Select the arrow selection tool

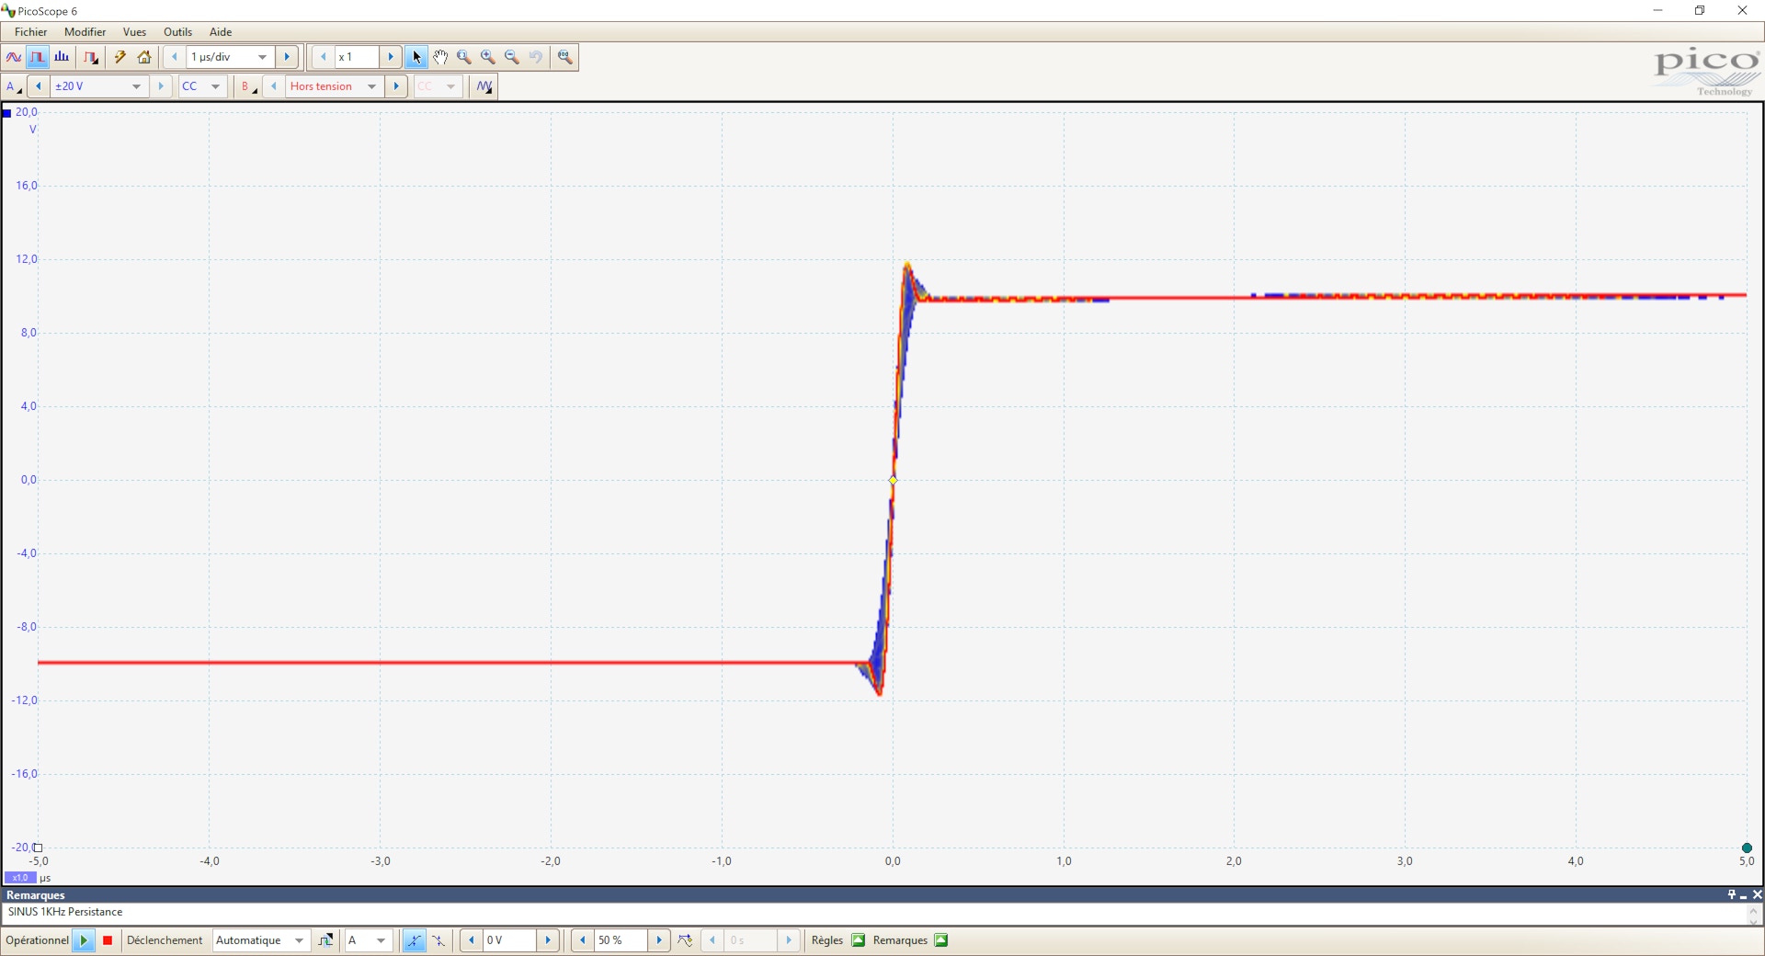pos(416,57)
